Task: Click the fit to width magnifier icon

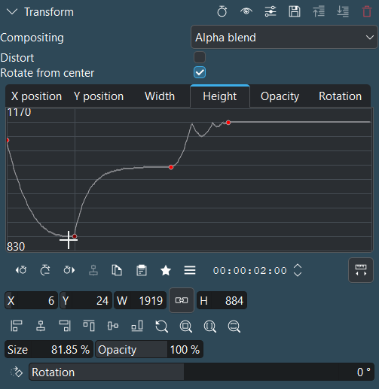Action: 209,327
